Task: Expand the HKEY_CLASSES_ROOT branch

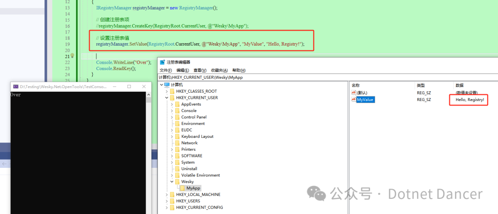Action: [x=167, y=91]
